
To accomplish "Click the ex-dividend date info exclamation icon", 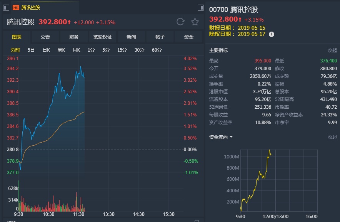I will pyautogui.click(x=272, y=34).
